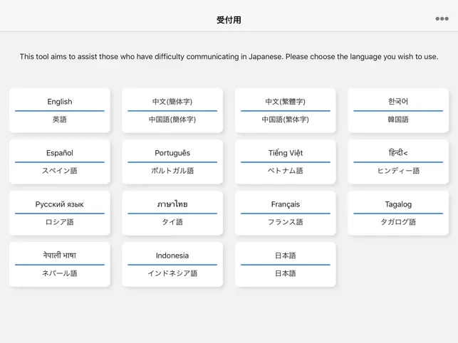Select the 日本語 Japanese language card
Viewport: 458px width, 343px height.
point(286,265)
